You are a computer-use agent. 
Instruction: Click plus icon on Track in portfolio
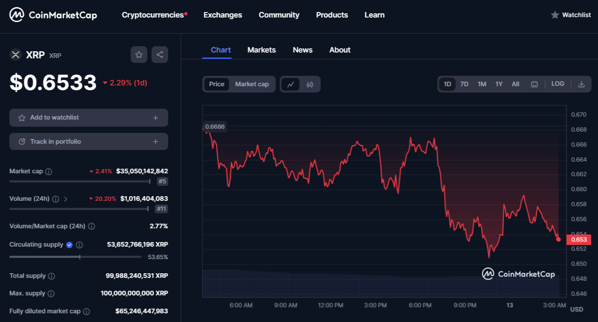coord(155,142)
